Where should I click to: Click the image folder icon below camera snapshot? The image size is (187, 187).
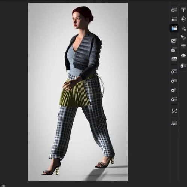174,59
